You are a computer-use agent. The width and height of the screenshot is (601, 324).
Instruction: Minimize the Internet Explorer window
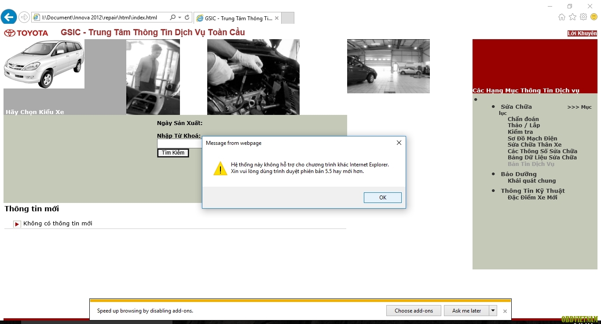[550, 6]
